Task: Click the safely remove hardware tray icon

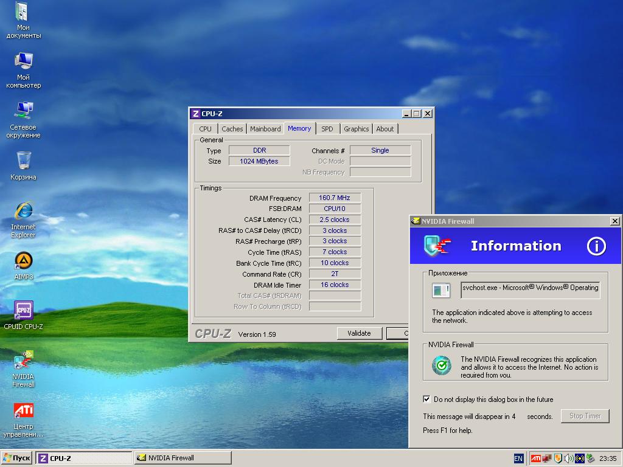Action: pyautogui.click(x=590, y=458)
